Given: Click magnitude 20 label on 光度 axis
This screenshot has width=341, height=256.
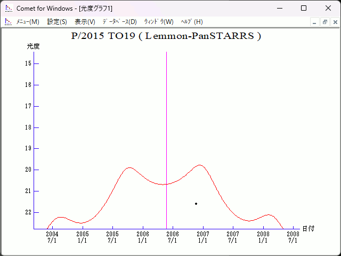Looking at the screenshot, I should [x=27, y=170].
